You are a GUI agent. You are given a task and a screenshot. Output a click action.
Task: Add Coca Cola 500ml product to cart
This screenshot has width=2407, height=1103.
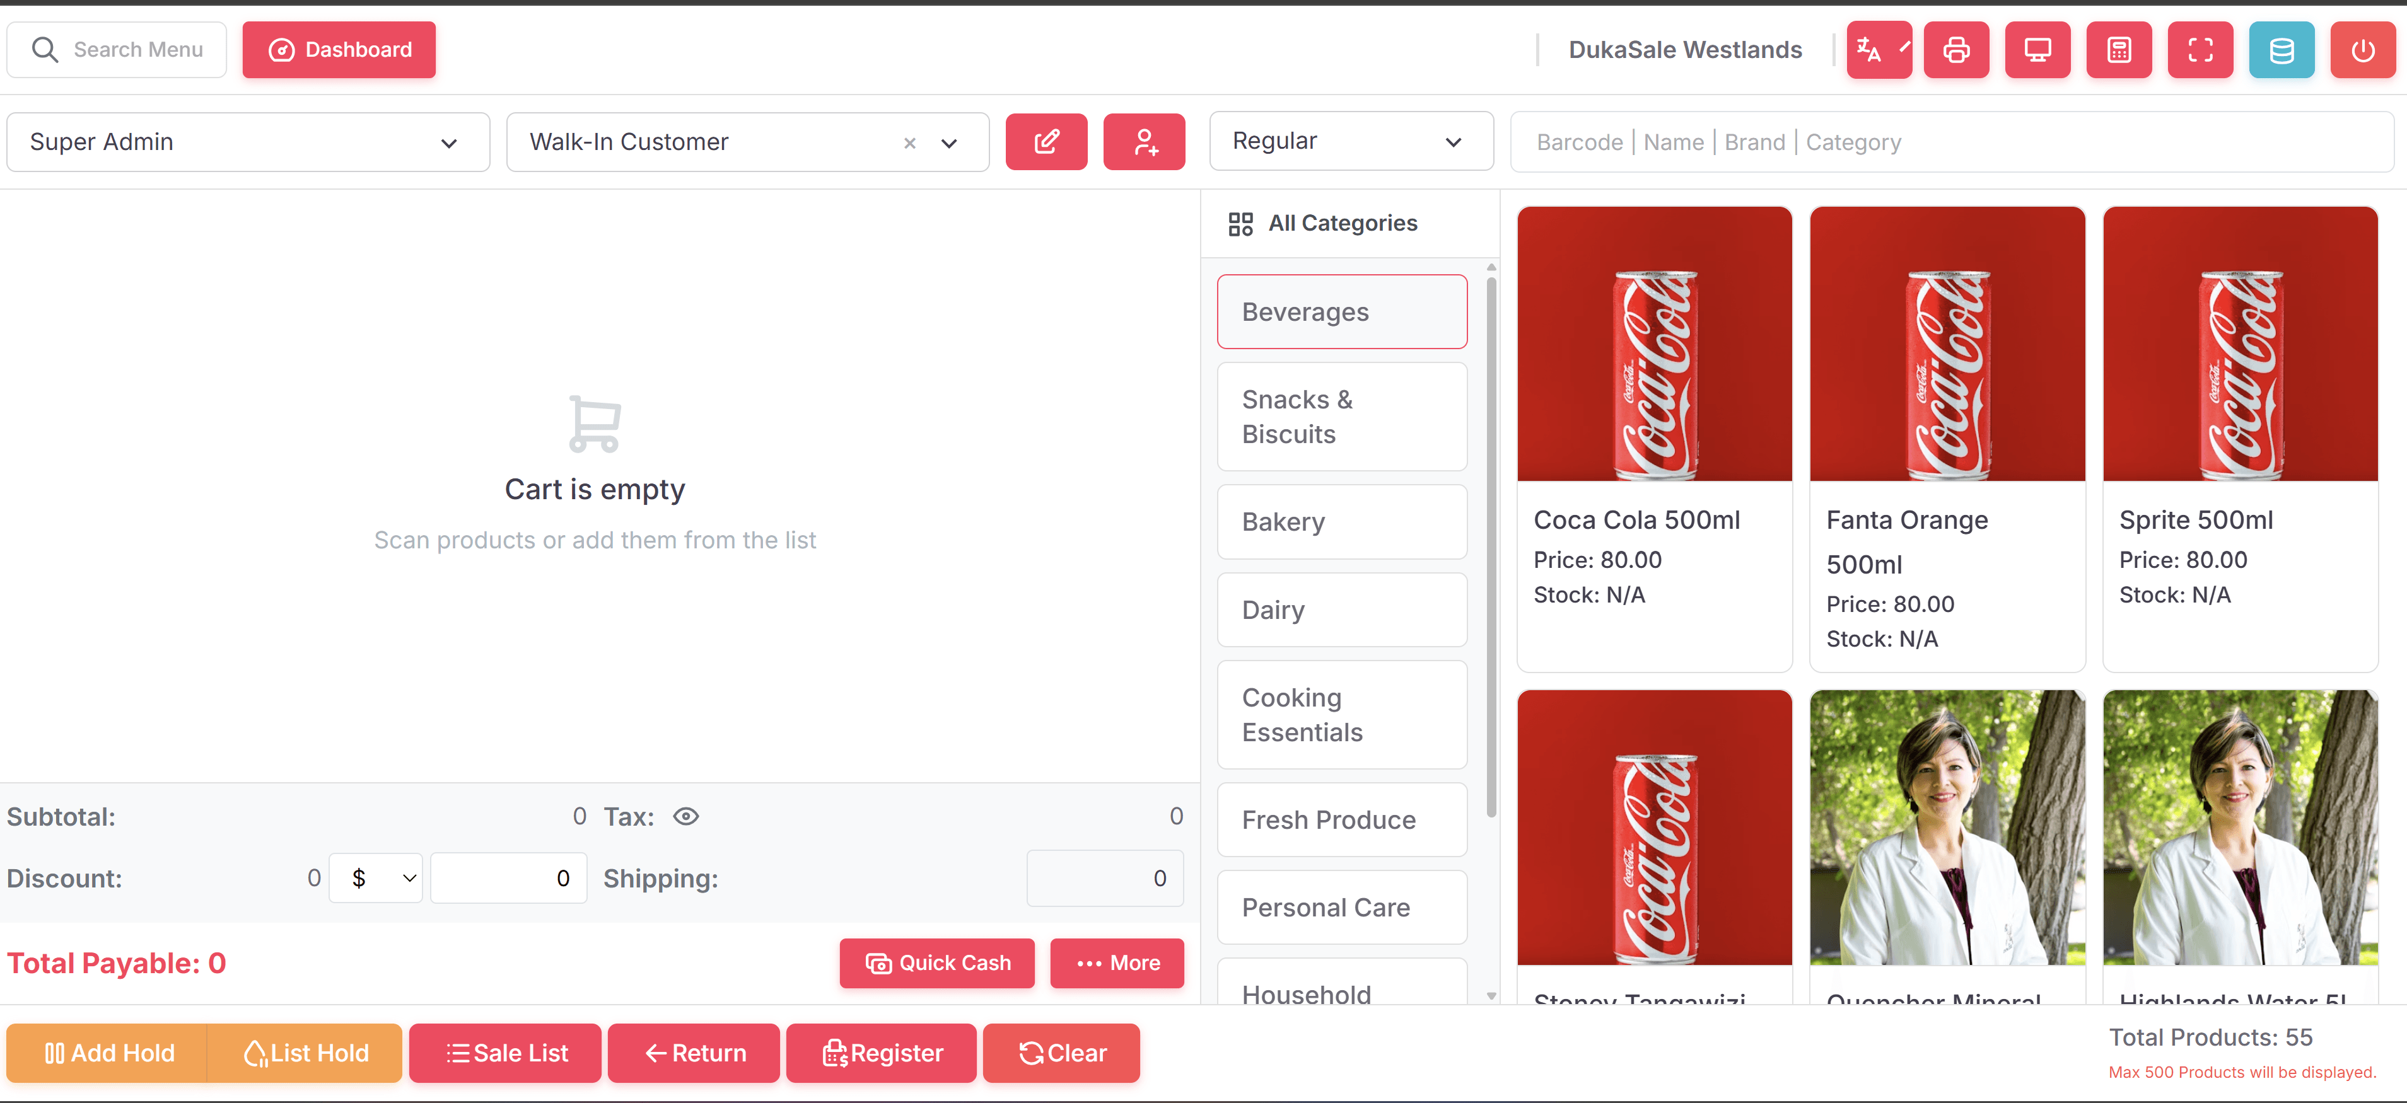pyautogui.click(x=1654, y=439)
